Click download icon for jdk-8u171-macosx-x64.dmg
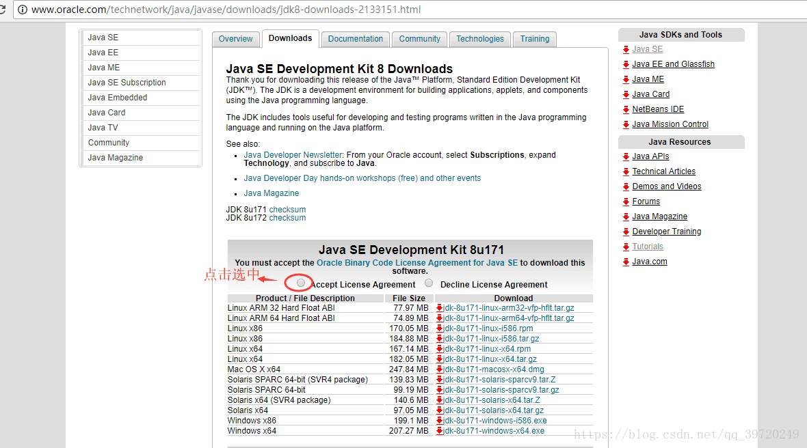The height and width of the screenshot is (448, 807). tap(440, 370)
